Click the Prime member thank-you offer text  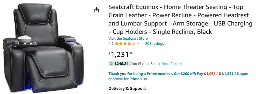point(140,74)
